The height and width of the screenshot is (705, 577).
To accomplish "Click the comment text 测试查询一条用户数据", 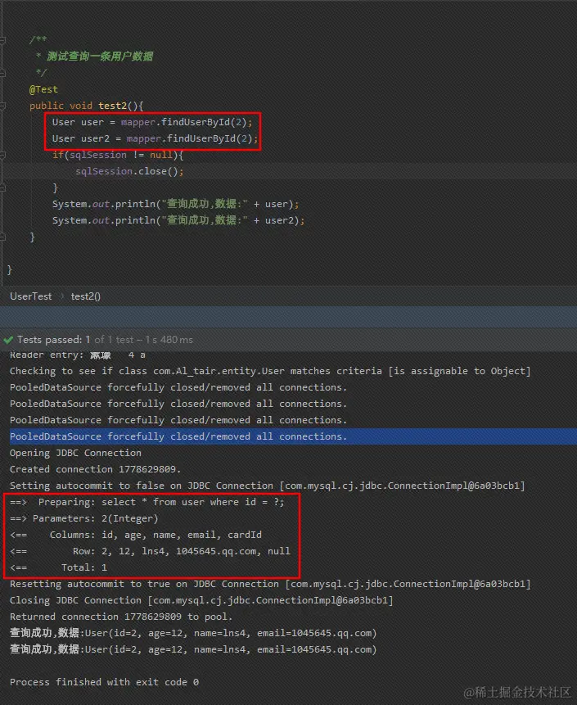I will (x=100, y=56).
